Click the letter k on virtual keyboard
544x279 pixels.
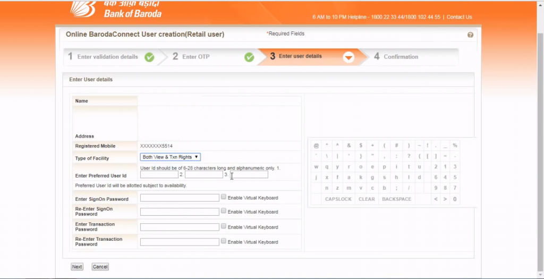coord(361,177)
